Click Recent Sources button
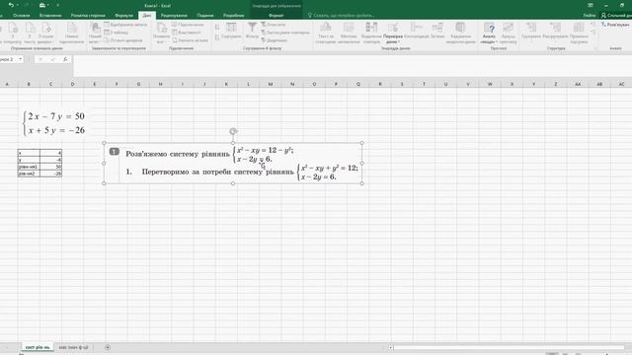The image size is (632, 355). click(123, 40)
